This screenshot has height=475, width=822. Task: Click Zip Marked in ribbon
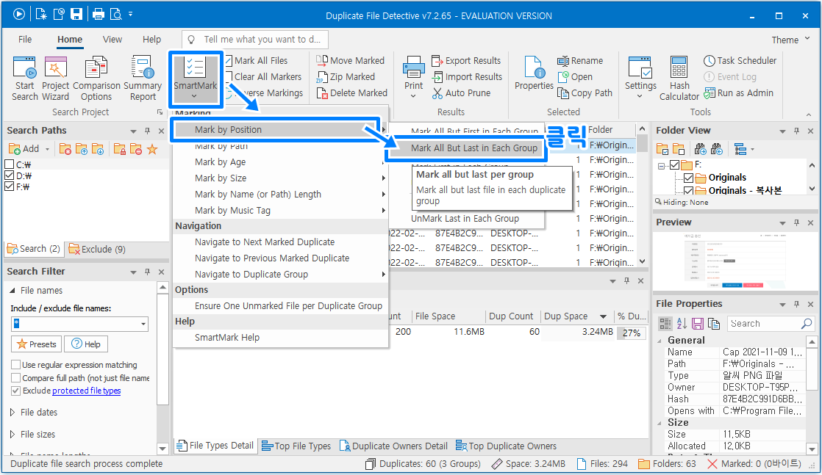[x=346, y=76]
